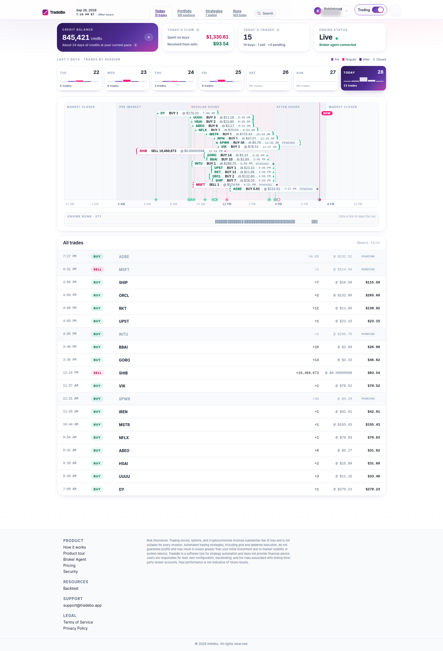Open the UUUU trade row

221,476
